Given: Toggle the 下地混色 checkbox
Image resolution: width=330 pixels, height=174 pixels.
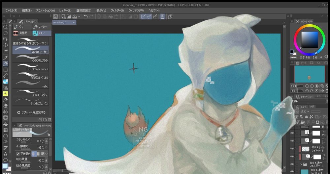Looking at the screenshot, I should coord(18,154).
